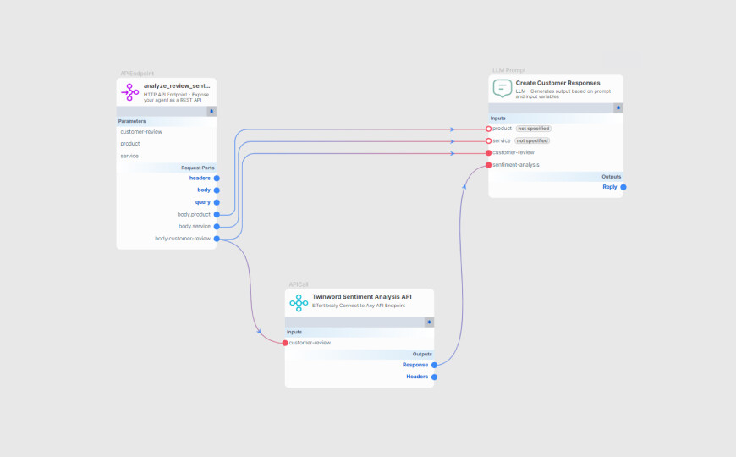Click the sentiment-analysis input label
Viewport: 736px width, 457px height.
tap(516, 165)
